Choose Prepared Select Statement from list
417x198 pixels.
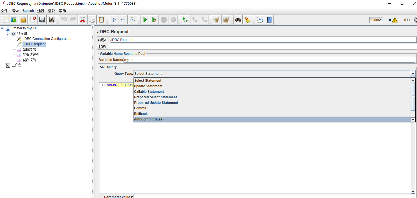[x=155, y=97]
